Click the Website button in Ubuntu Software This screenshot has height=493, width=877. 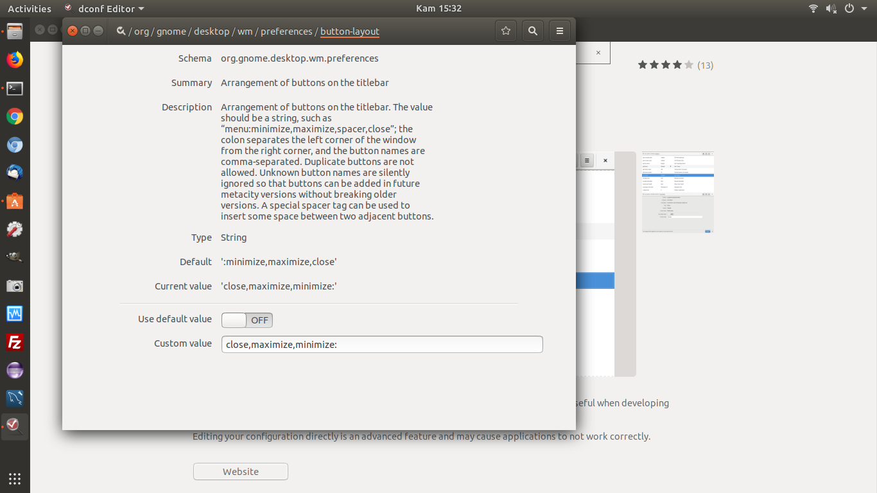[241, 471]
